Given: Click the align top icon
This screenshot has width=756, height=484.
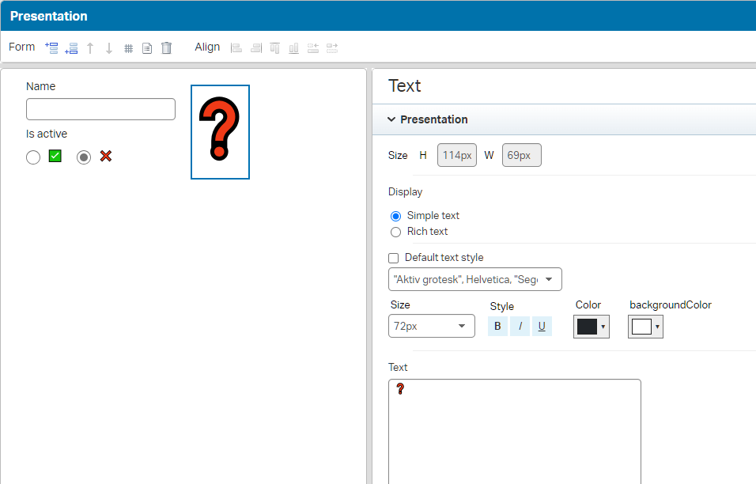Looking at the screenshot, I should pos(274,48).
